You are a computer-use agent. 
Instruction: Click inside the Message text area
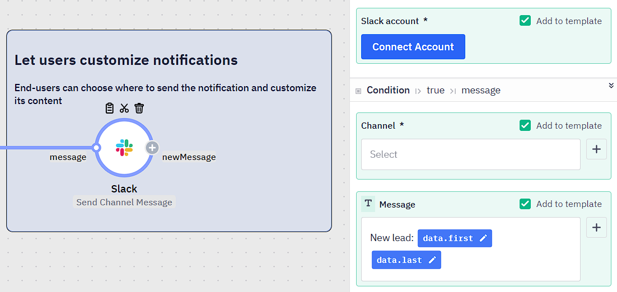[x=471, y=249]
